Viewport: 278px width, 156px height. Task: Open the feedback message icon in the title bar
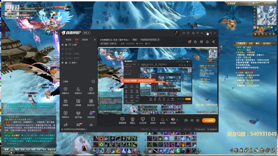(x=188, y=33)
